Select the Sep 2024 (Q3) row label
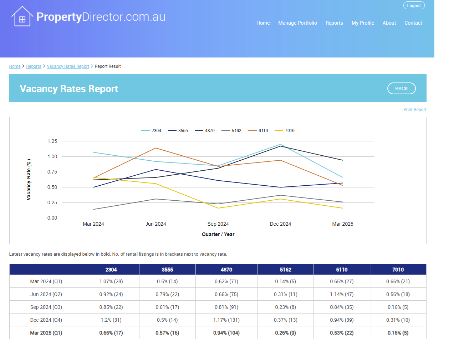 coord(46,307)
